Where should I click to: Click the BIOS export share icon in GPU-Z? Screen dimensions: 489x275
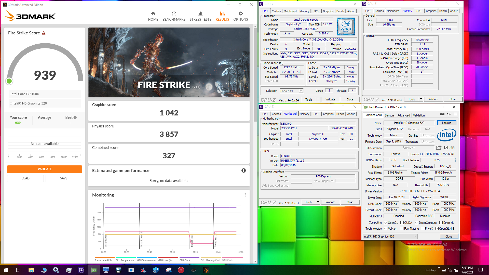tap(439, 148)
